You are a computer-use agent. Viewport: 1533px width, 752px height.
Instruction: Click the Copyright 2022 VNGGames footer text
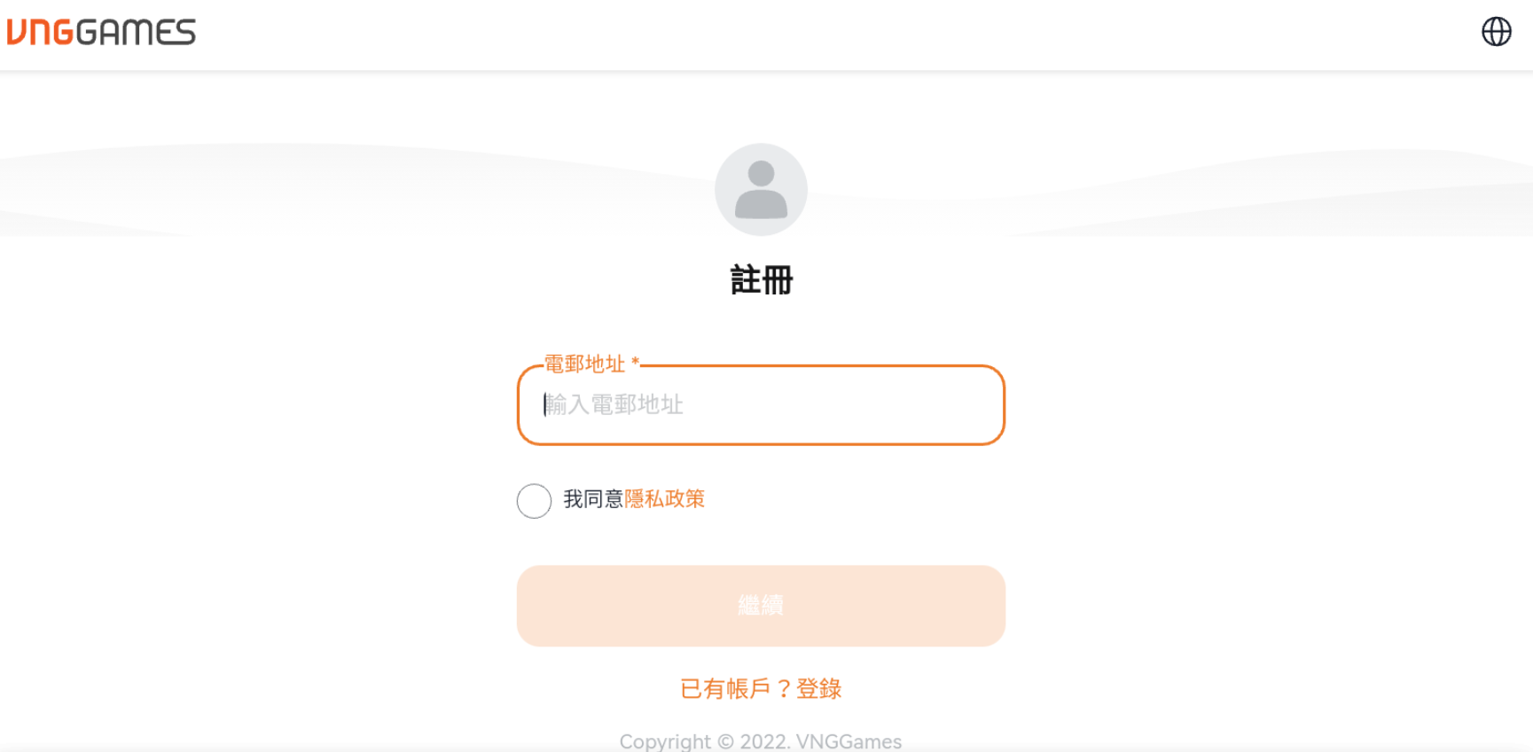pos(760,741)
